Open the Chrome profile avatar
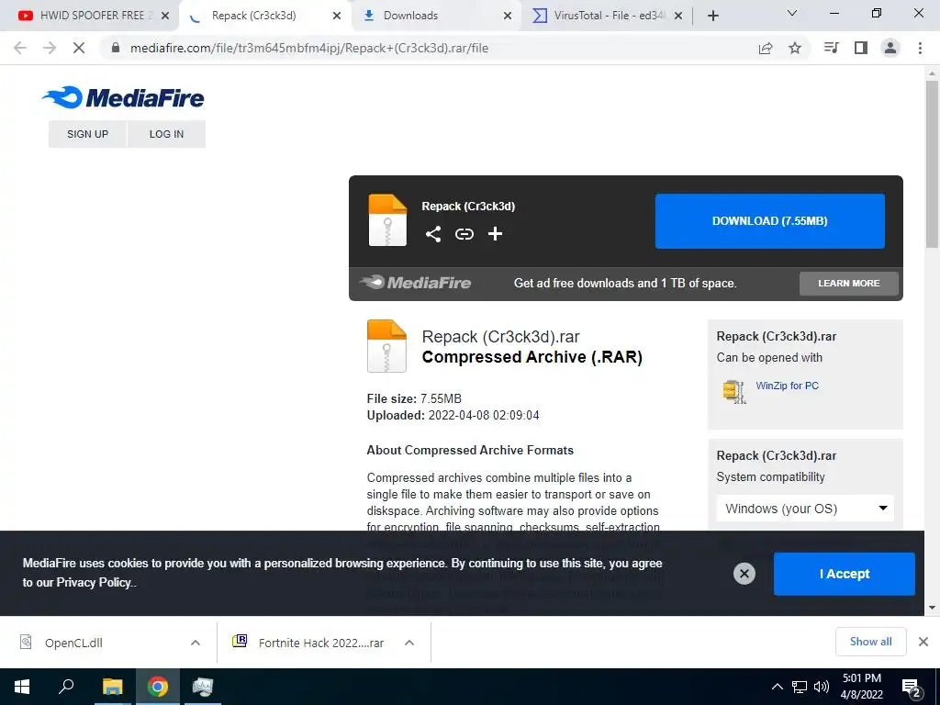Image resolution: width=940 pixels, height=705 pixels. click(890, 48)
